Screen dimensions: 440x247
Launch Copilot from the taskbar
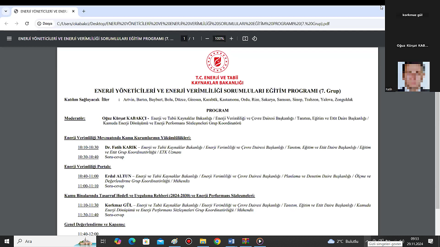point(118,241)
